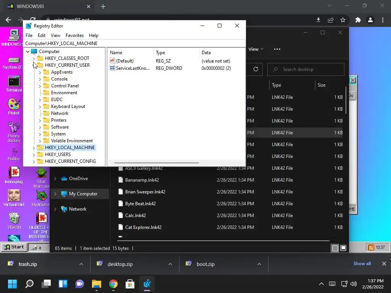The width and height of the screenshot is (391, 293).
Task: Select the (Default) registry value
Action: point(121,61)
